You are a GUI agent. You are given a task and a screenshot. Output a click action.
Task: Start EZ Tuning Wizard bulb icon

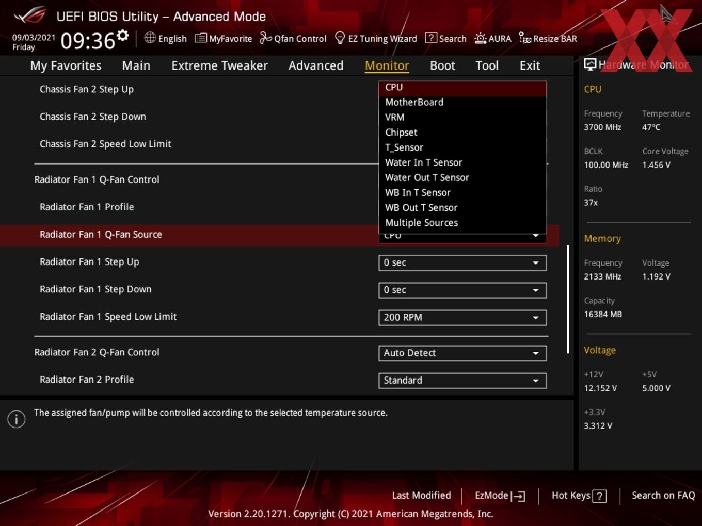coord(340,38)
